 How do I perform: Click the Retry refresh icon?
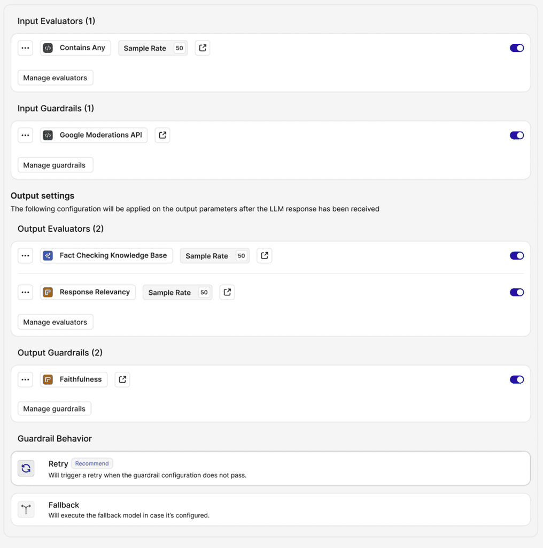[26, 468]
